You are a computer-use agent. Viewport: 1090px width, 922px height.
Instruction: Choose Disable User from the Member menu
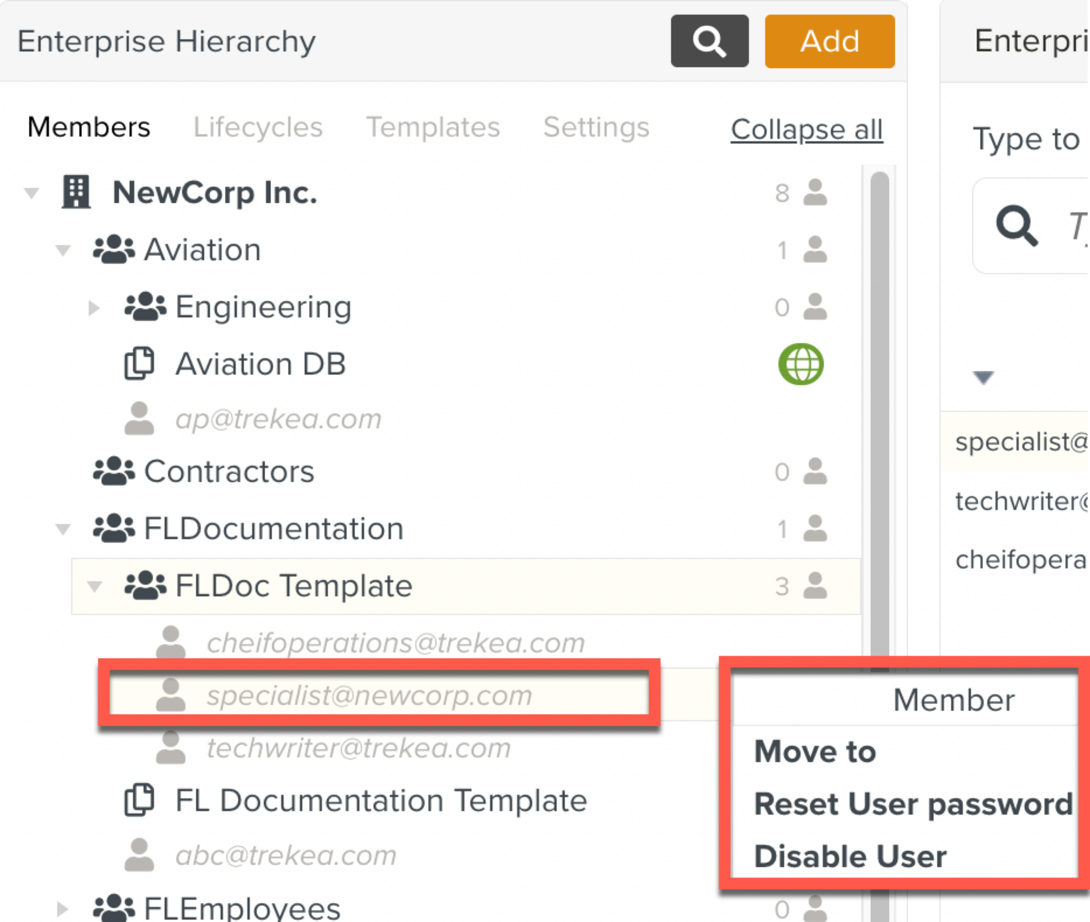point(850,856)
